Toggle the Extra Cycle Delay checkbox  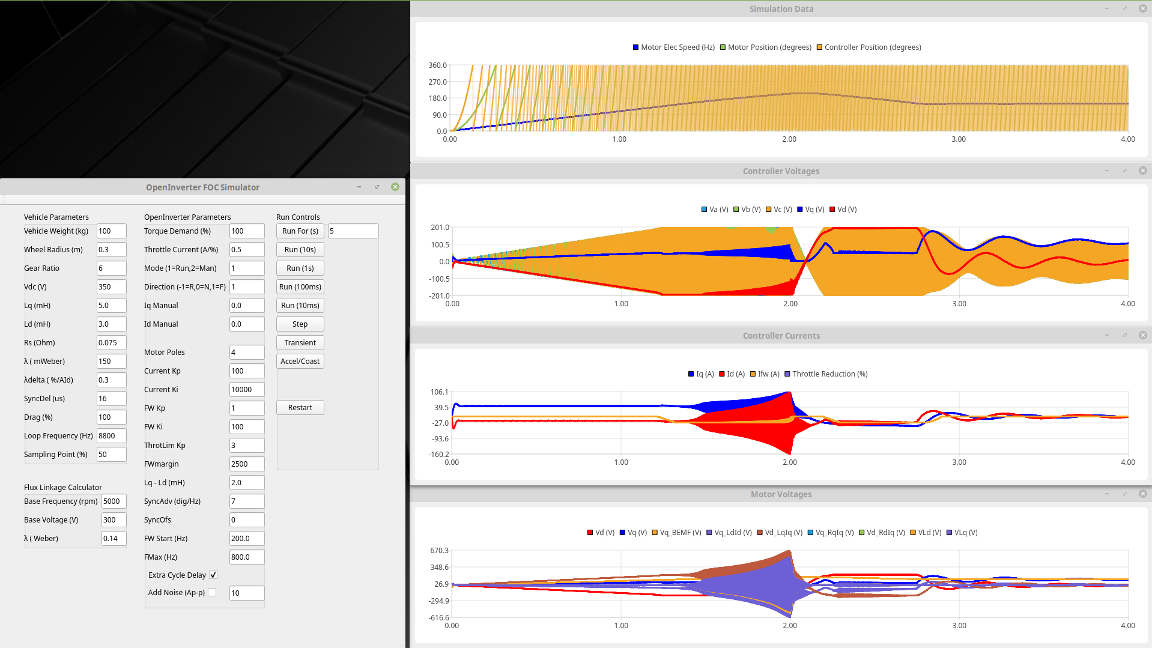coord(213,575)
